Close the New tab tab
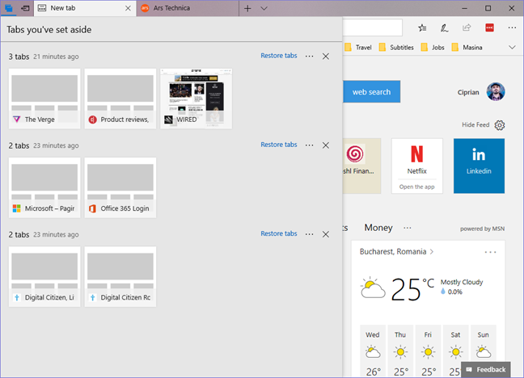Viewport: 524px width, 378px height. click(x=128, y=8)
